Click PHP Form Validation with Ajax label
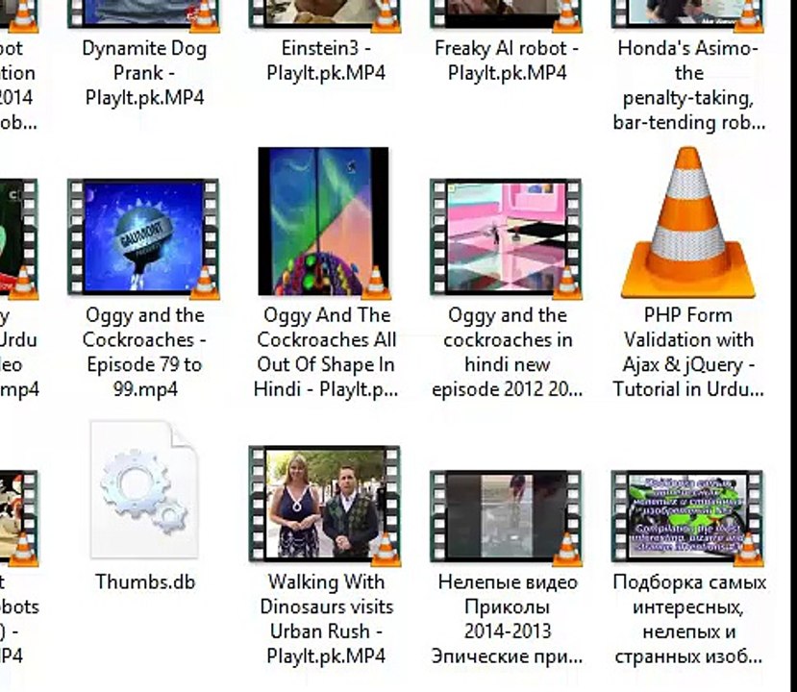797x692 pixels. click(x=688, y=352)
